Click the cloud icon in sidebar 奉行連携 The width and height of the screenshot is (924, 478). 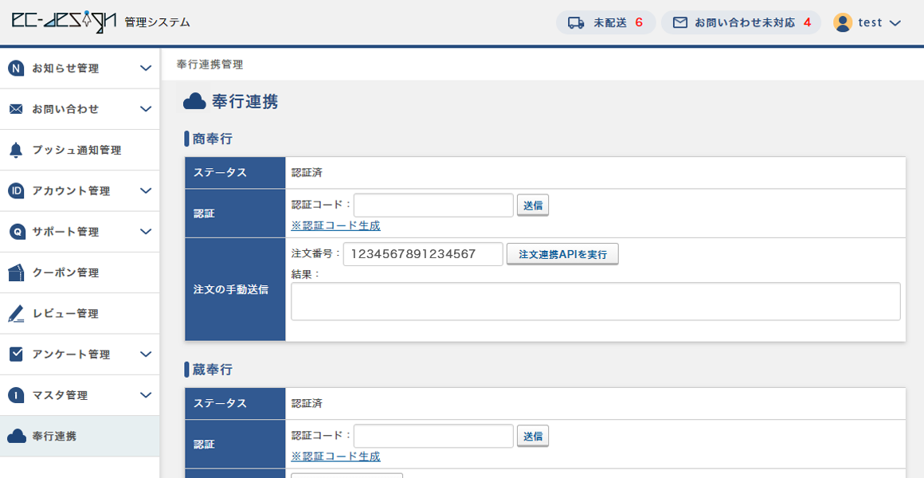(17, 436)
